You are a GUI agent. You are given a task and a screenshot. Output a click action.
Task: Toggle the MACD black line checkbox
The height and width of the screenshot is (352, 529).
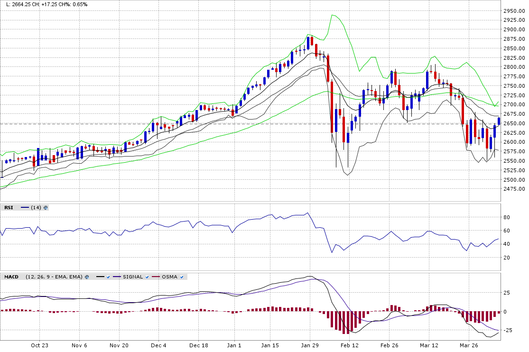(x=108, y=277)
